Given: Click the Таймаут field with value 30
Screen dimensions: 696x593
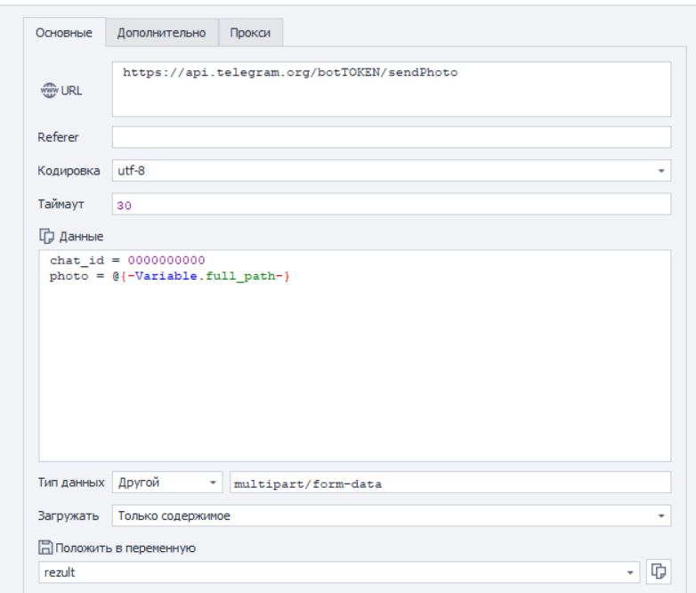Looking at the screenshot, I should [x=392, y=205].
